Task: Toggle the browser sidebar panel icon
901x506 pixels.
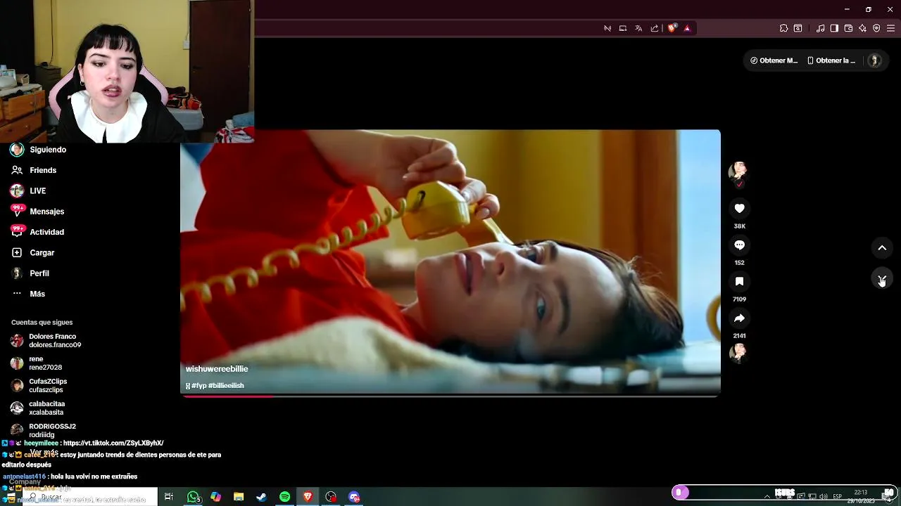Action: tap(834, 28)
